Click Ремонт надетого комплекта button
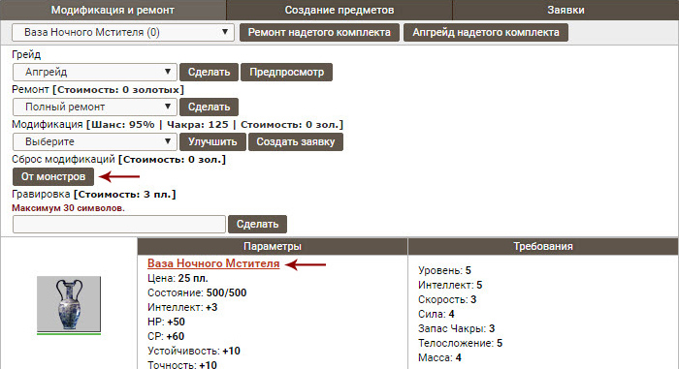The height and width of the screenshot is (369, 679). point(319,32)
